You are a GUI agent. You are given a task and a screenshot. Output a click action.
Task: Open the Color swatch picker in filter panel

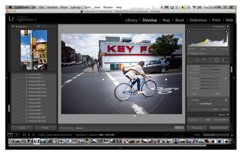(218, 94)
